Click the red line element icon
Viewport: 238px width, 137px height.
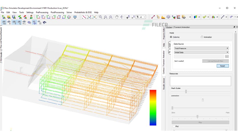153,17
